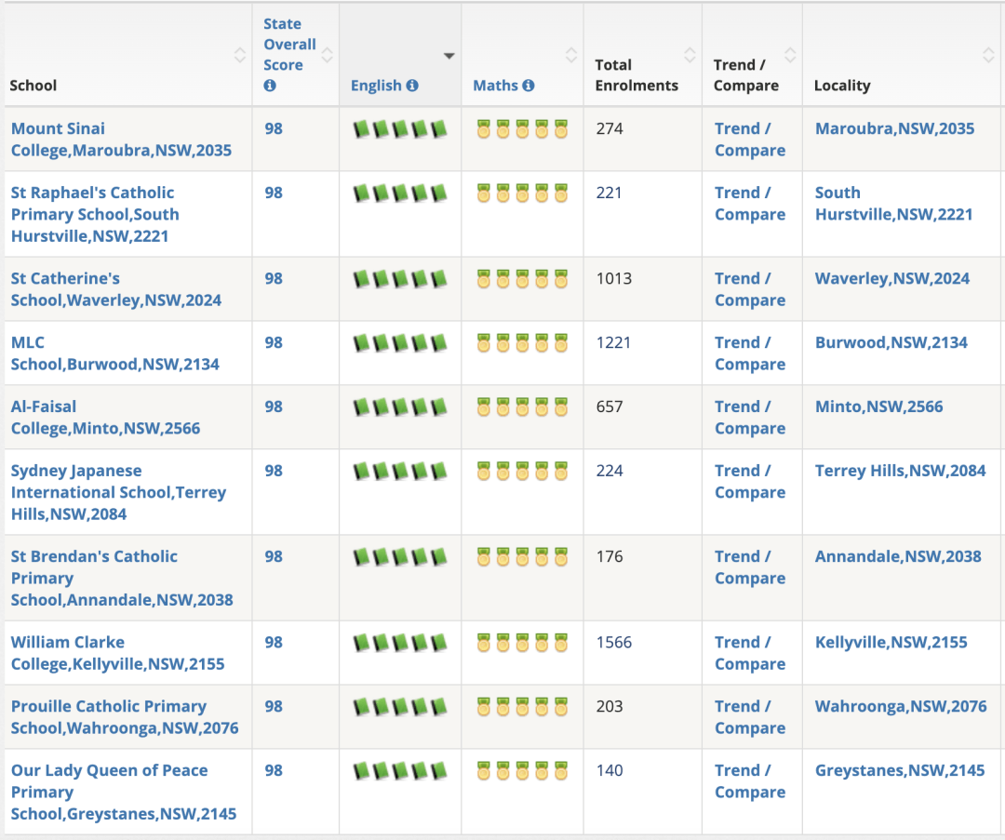The image size is (1005, 840).
Task: Open Sydney Japanese International School link
Action: tap(118, 492)
